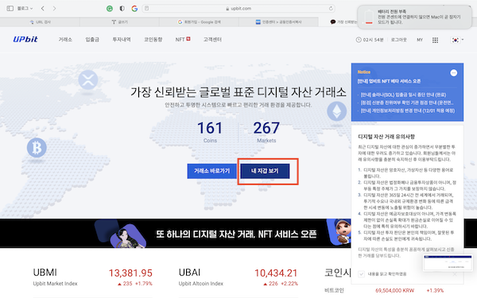The width and height of the screenshot is (477, 298).
Task: Open reader view icon in address bar
Action: (x=146, y=8)
